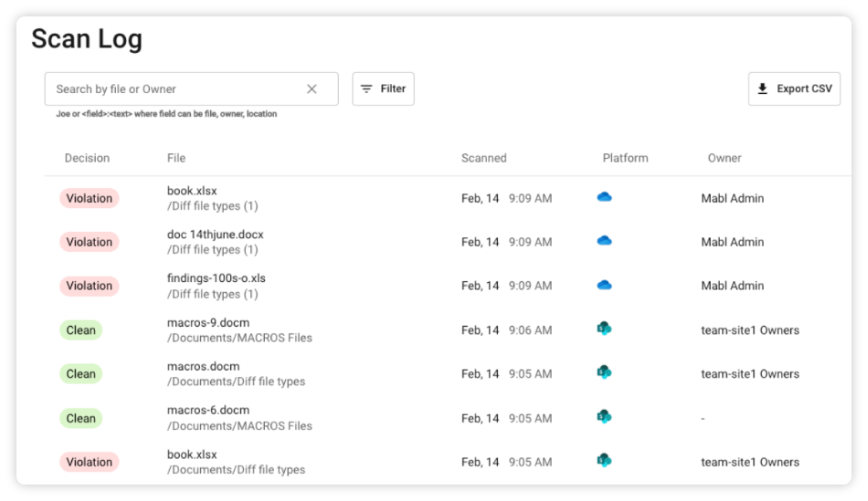
Task: Click the SharePoint icon for macros.docm
Action: click(x=603, y=372)
